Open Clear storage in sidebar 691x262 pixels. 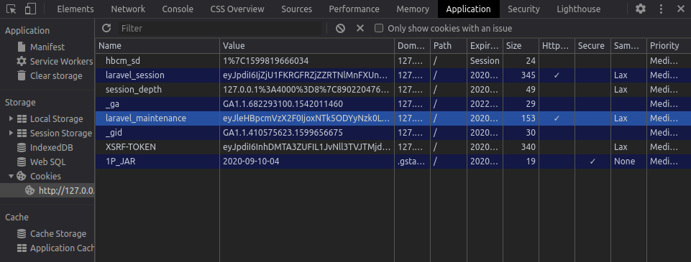[x=56, y=75]
